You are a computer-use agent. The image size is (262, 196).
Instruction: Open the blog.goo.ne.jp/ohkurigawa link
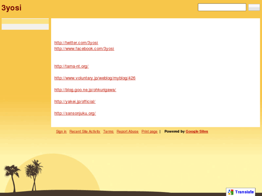(85, 90)
